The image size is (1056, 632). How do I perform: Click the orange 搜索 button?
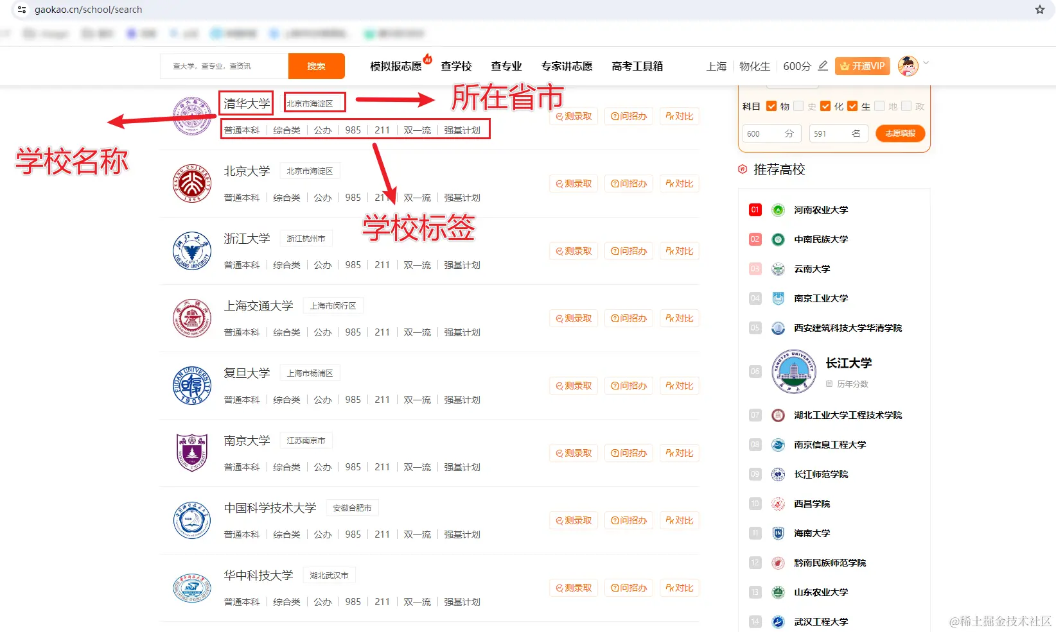[x=316, y=66]
